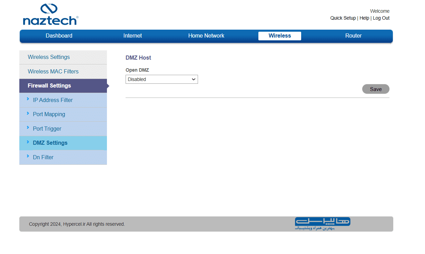425x254 pixels.
Task: Switch to the Dashboard tab
Action: pyautogui.click(x=59, y=36)
